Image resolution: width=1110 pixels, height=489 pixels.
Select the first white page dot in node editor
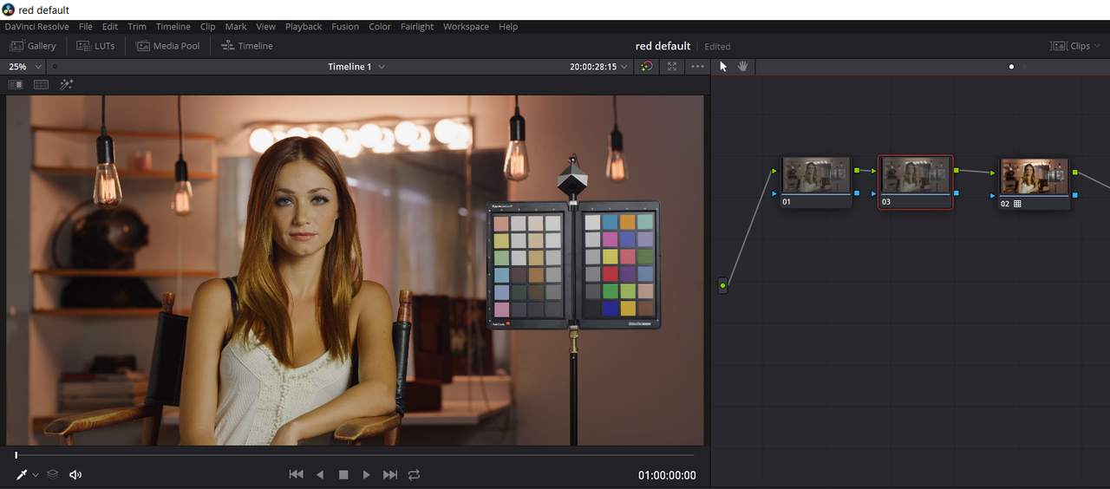(x=1011, y=67)
